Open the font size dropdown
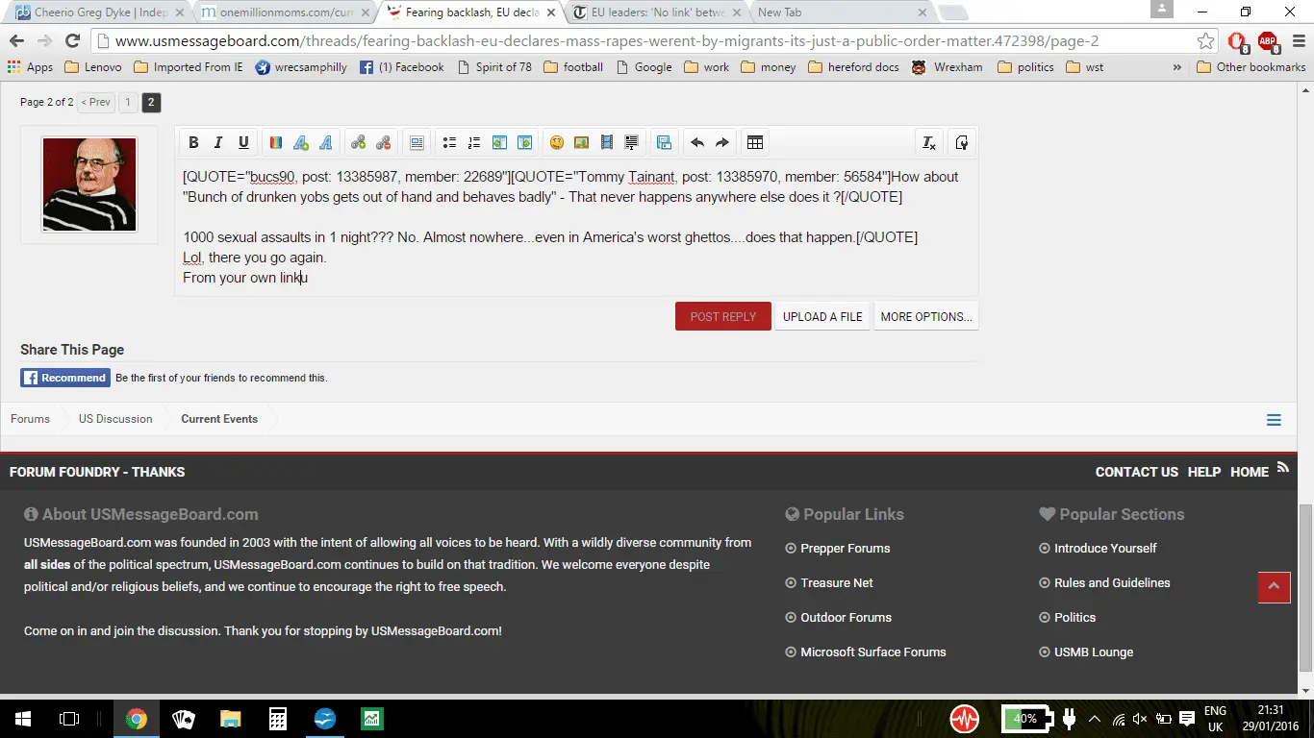The width and height of the screenshot is (1314, 738). pyautogui.click(x=300, y=142)
